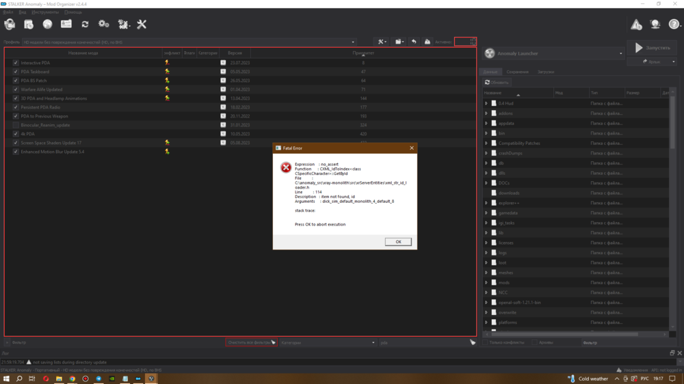Image resolution: width=684 pixels, height=384 pixels.
Task: Open executables gears toolbar icon
Action: point(103,25)
